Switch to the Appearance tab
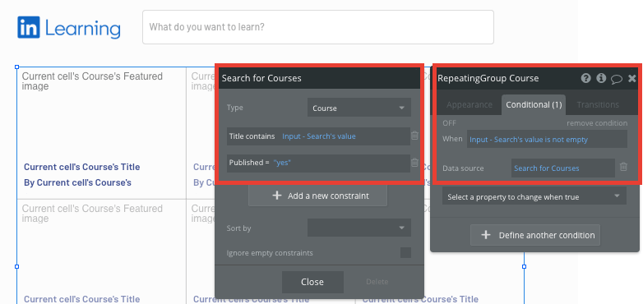Image resolution: width=643 pixels, height=304 pixels. click(470, 105)
